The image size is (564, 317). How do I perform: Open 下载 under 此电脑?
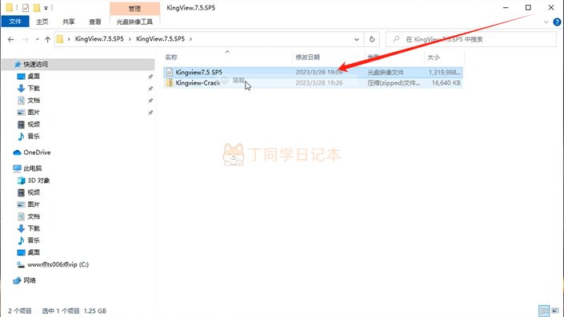(x=34, y=228)
